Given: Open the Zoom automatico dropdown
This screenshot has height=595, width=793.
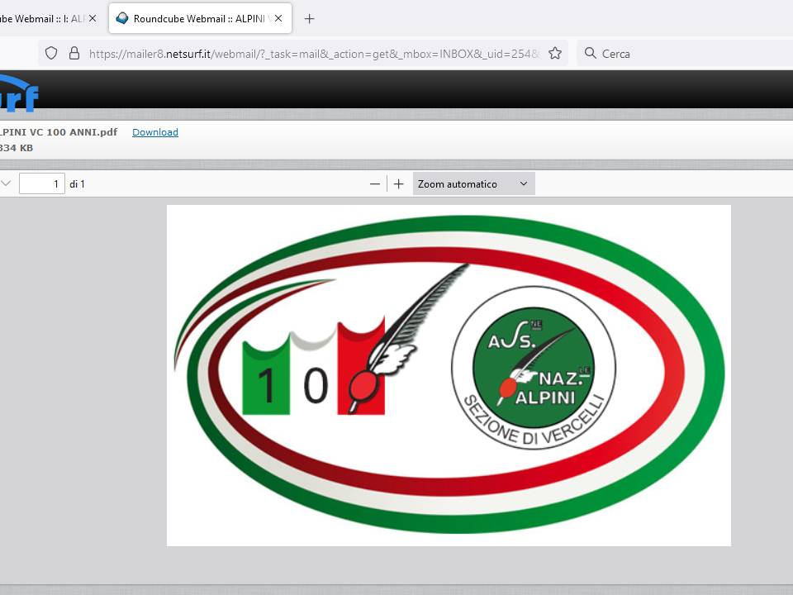Looking at the screenshot, I should 473,184.
